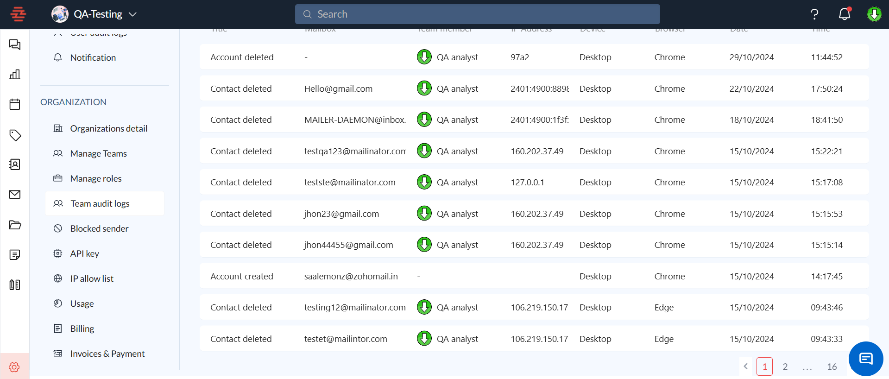This screenshot has height=379, width=889.
Task: Open the notifications bell icon
Action: [x=845, y=14]
